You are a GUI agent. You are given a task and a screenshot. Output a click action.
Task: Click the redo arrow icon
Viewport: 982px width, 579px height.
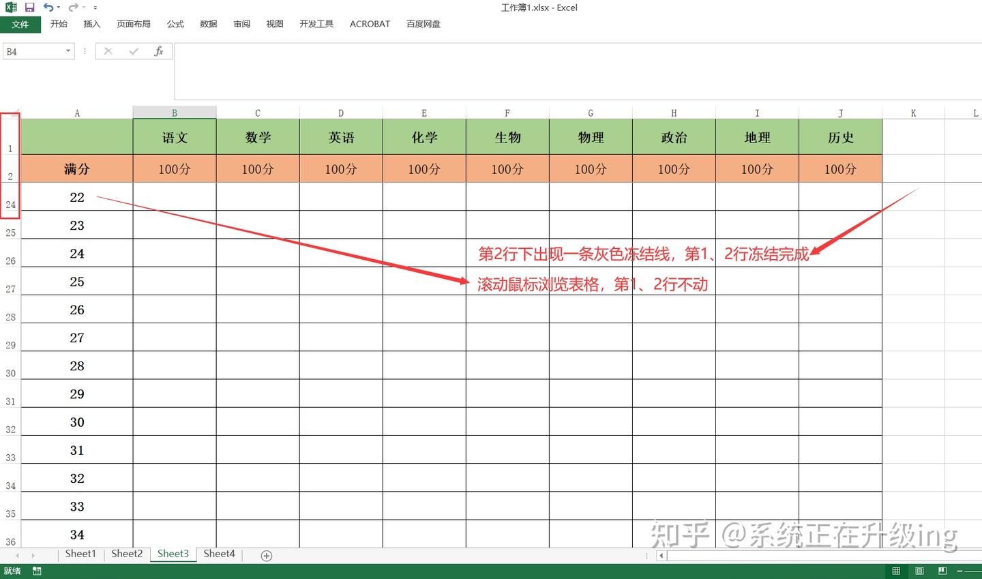point(73,8)
